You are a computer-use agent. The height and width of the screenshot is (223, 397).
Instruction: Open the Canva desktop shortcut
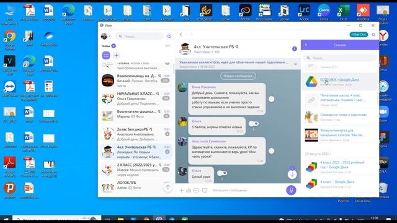click(x=324, y=12)
